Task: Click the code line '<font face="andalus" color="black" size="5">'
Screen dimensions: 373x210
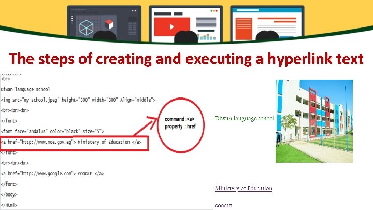Action: [52, 131]
